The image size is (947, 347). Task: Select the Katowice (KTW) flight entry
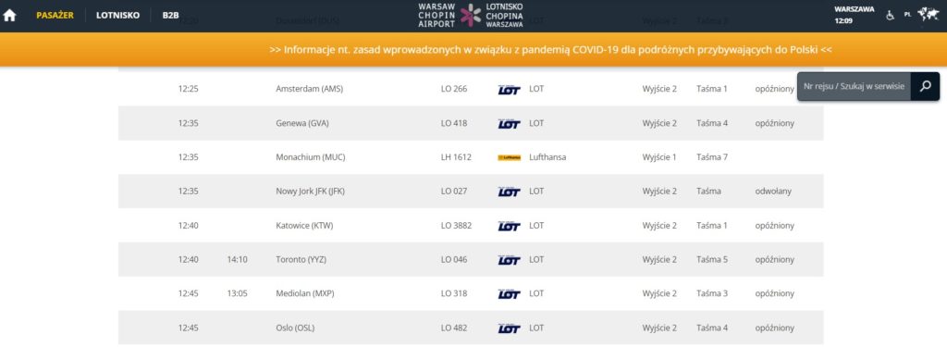pos(471,226)
